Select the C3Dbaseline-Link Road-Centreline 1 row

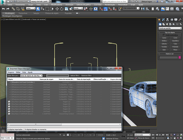(23, 82)
